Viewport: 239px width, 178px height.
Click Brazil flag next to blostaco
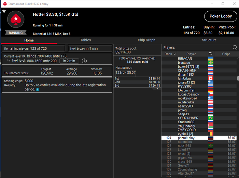pos(211,63)
